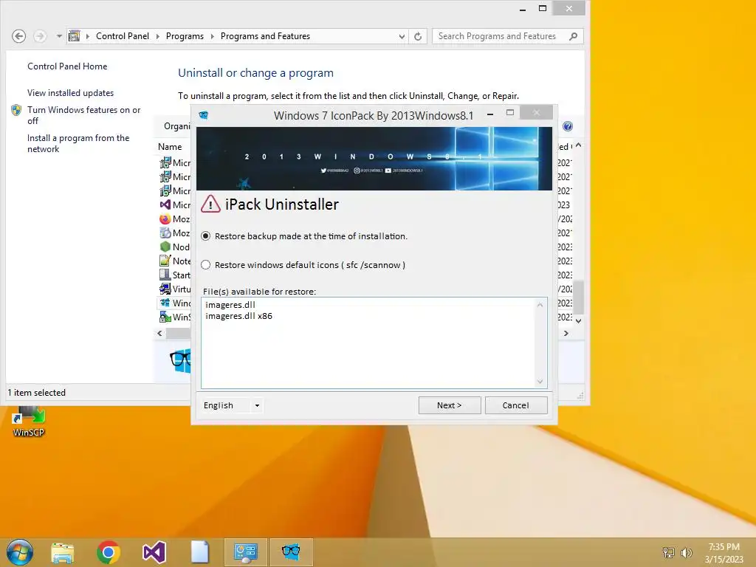The height and width of the screenshot is (567, 756).
Task: Minimize the Windows 7 IconPack dialog
Action: point(490,114)
